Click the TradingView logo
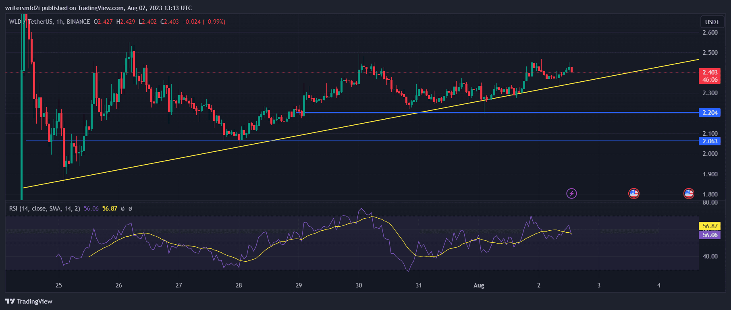This screenshot has width=731, height=310. pyautogui.click(x=29, y=301)
